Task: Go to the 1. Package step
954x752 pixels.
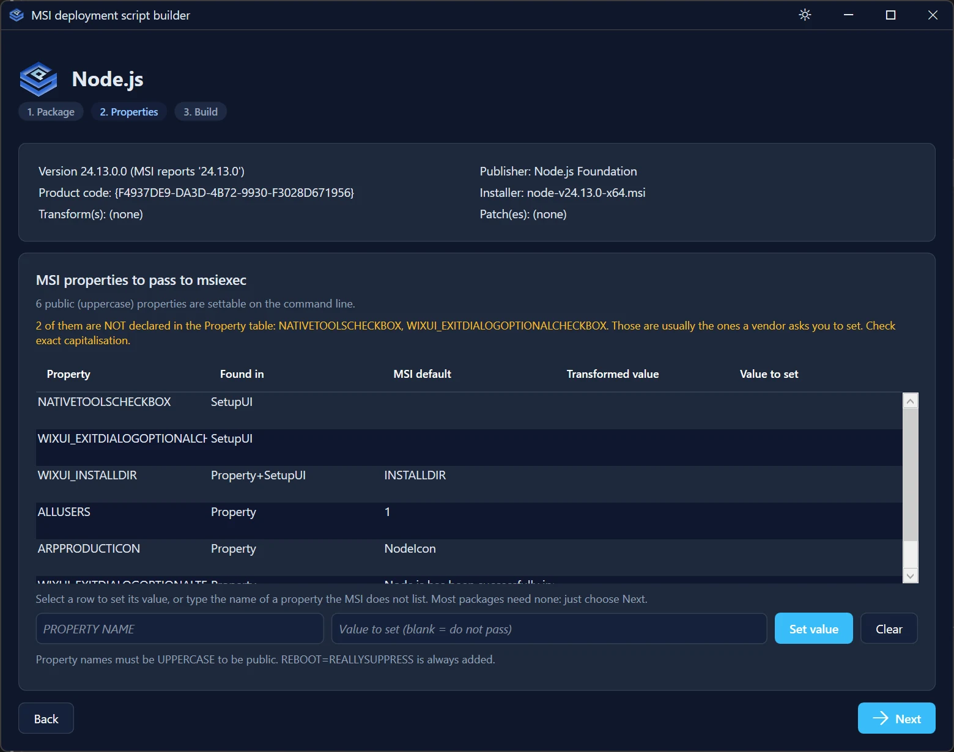Action: [x=51, y=112]
